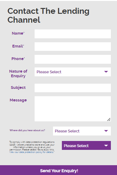Viewport: 117px width, 175px height.
Task: Select the Phone input field
Action: coord(73,59)
